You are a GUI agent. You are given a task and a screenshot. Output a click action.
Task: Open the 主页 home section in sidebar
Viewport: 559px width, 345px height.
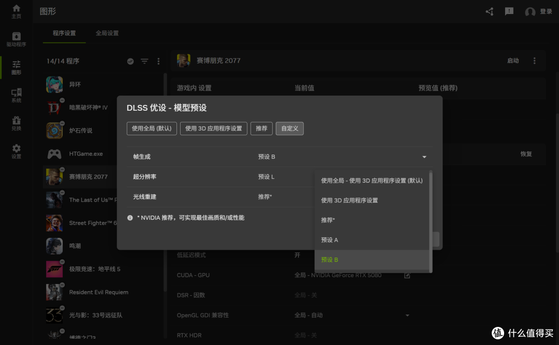pyautogui.click(x=16, y=11)
